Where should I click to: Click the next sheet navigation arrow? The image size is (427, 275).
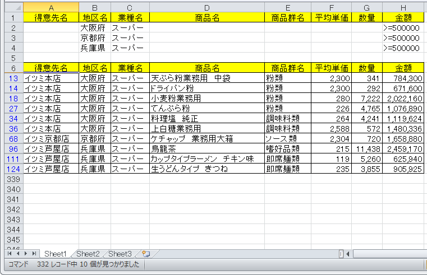coord(26,254)
